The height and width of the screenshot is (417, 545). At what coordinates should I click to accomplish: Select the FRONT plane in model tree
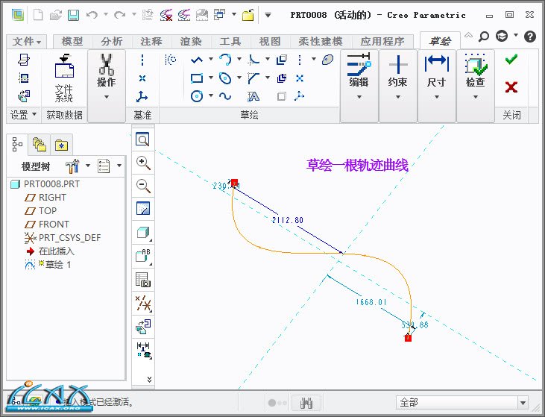click(54, 224)
